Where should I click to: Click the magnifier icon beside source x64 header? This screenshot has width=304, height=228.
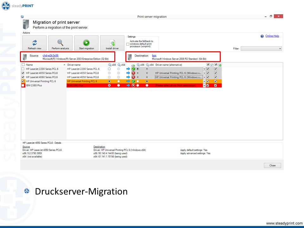click(x=119, y=65)
